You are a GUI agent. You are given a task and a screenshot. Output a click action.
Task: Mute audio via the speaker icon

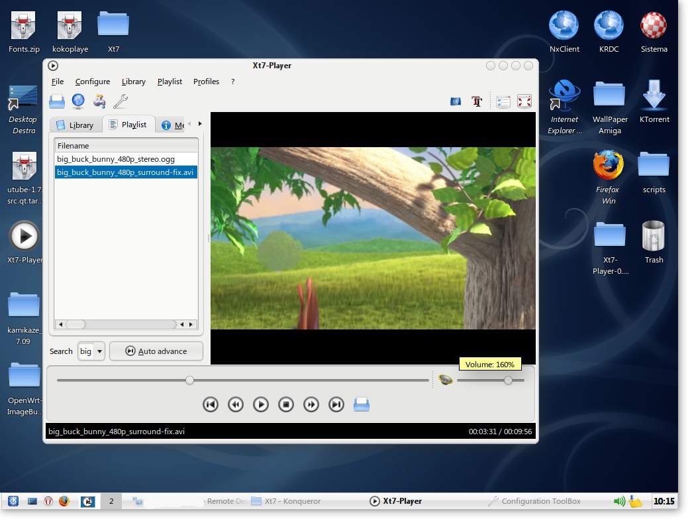[446, 380]
